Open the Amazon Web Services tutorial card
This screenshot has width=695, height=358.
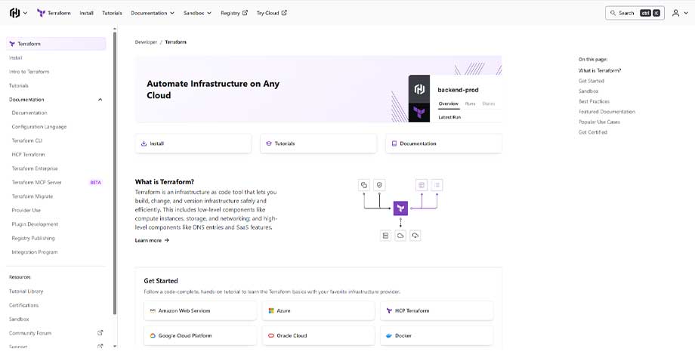(x=200, y=311)
